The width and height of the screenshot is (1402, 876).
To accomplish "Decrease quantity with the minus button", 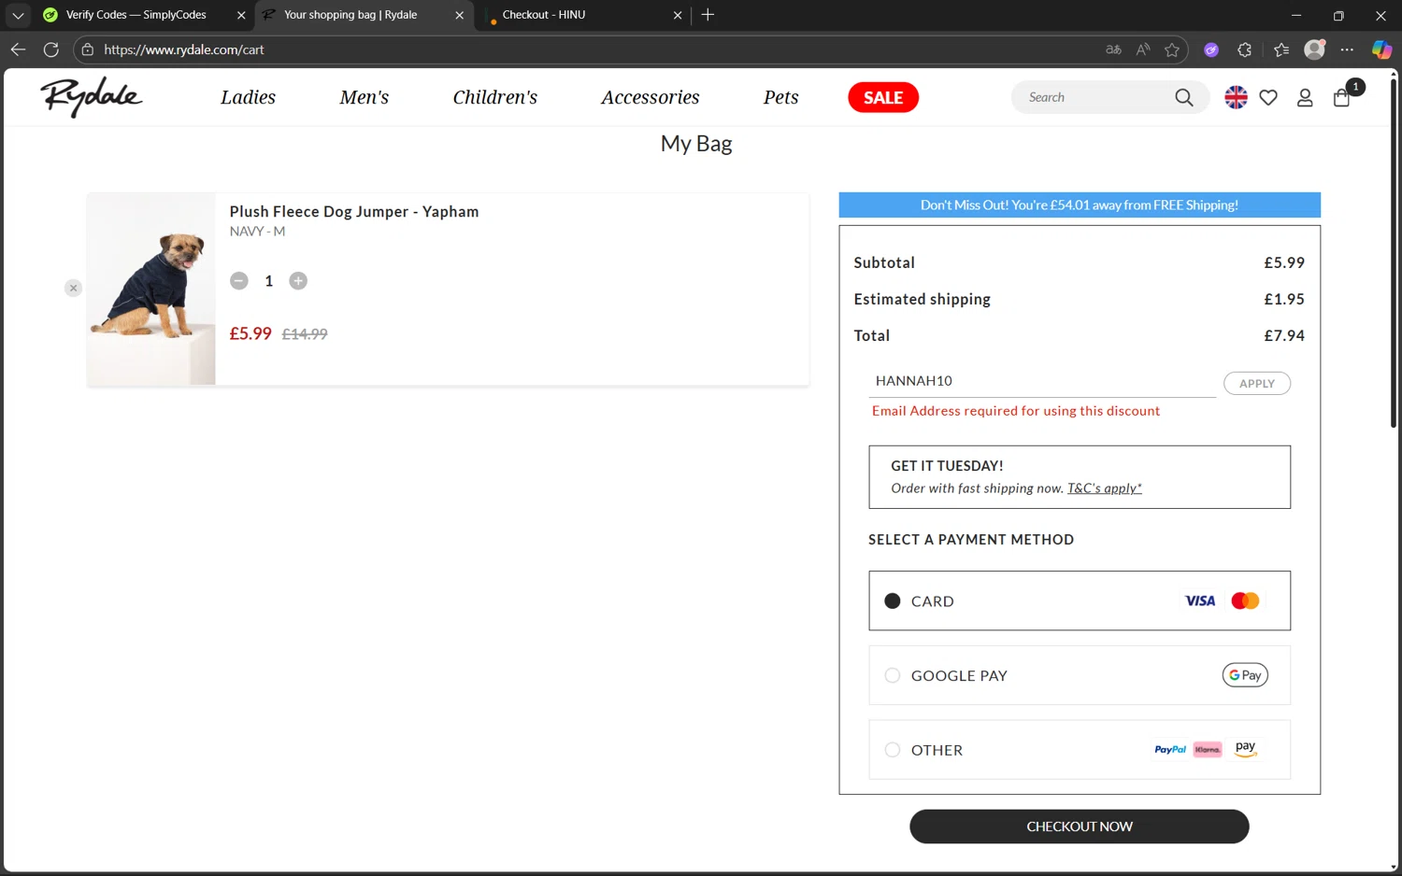I will 239,280.
